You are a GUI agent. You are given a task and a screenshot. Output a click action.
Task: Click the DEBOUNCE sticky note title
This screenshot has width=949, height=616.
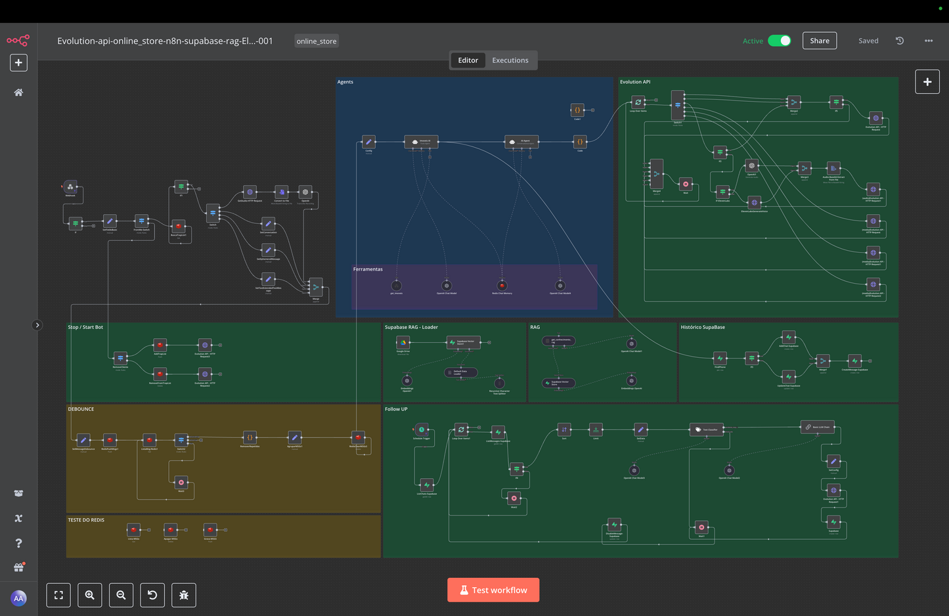(81, 409)
